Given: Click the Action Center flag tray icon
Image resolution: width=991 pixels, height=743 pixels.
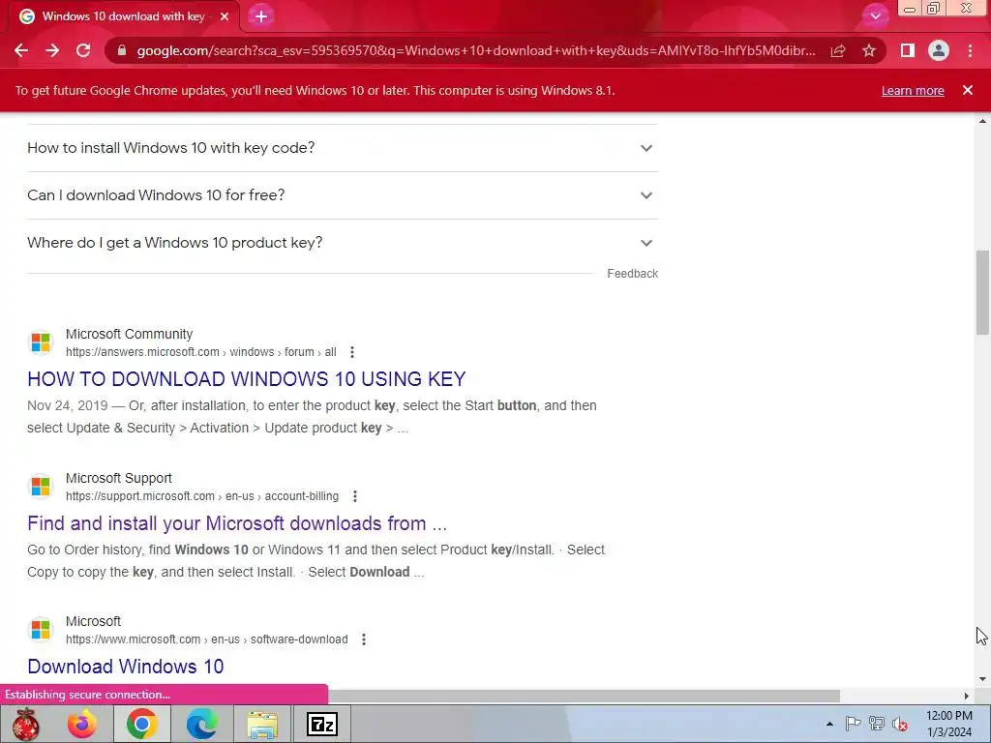Looking at the screenshot, I should click(x=853, y=724).
